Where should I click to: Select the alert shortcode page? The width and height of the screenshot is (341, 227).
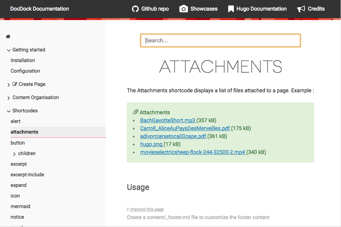coord(16,121)
